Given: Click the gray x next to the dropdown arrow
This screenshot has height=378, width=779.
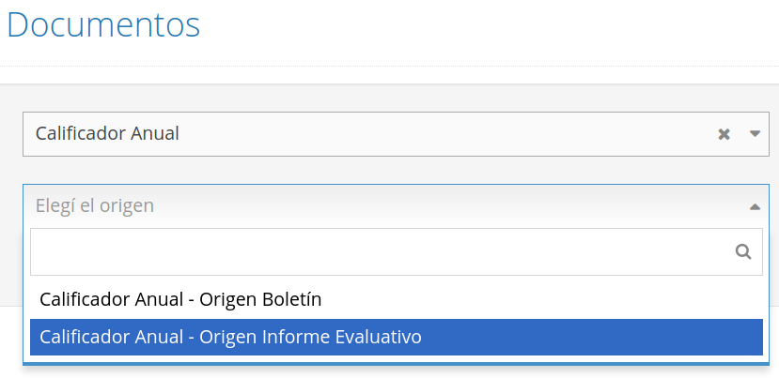Looking at the screenshot, I should [724, 134].
